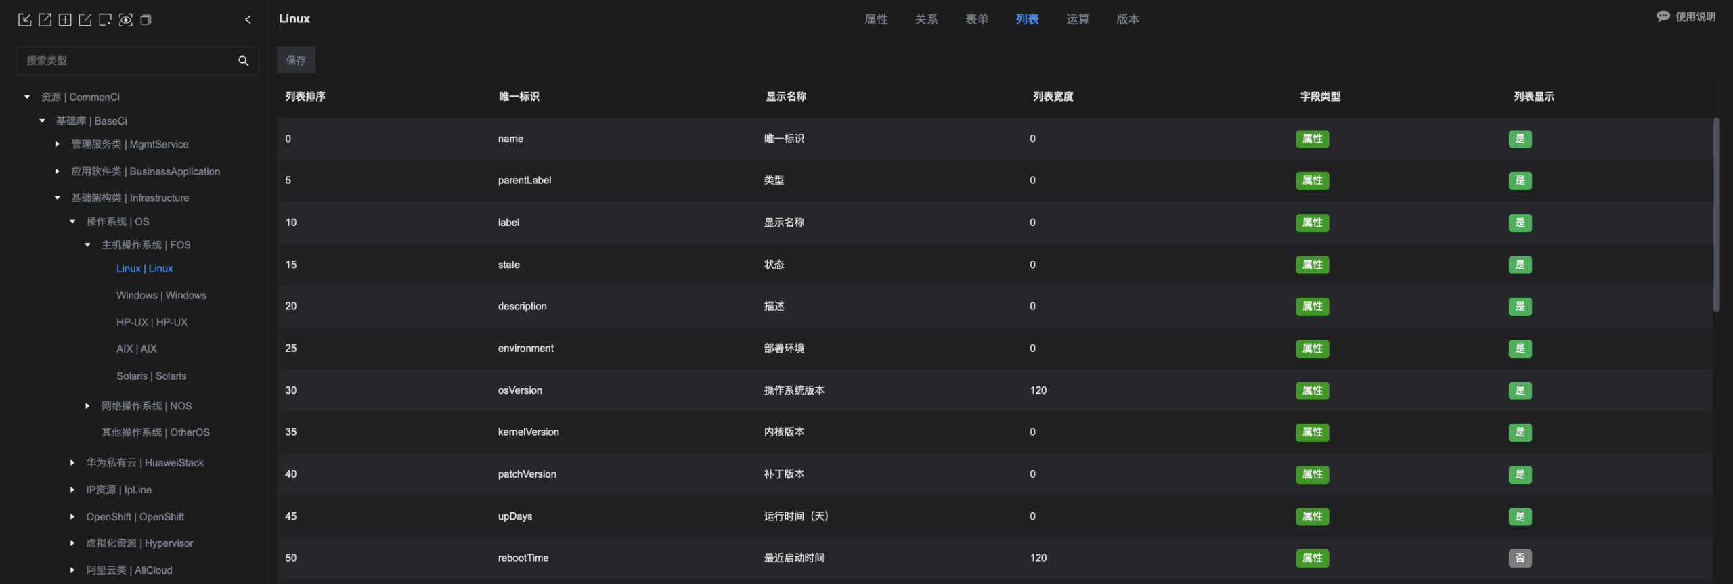Select 其他操作系统 | OtherOS in the tree
This screenshot has width=1733, height=584.
click(x=155, y=432)
